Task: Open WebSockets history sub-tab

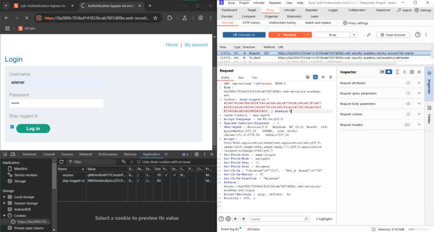Action: 283,23
